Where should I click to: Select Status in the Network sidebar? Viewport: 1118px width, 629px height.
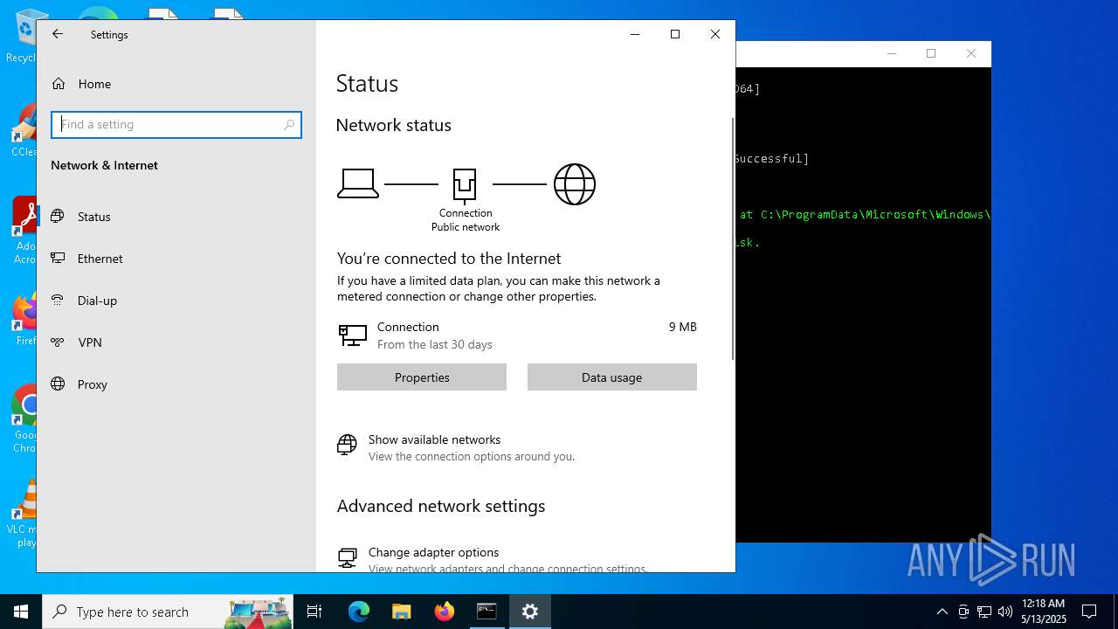point(176,217)
